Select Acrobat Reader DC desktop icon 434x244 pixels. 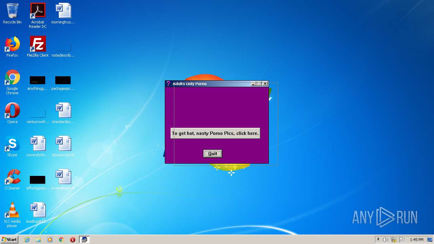coord(38,16)
